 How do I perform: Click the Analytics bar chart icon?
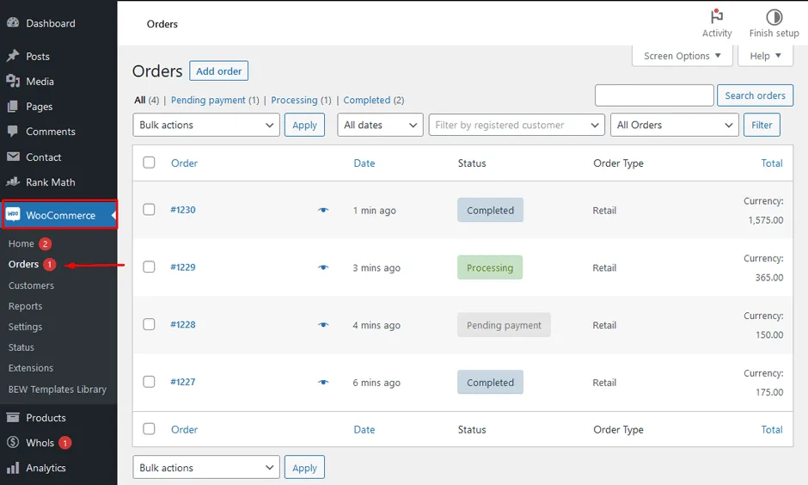pos(13,468)
